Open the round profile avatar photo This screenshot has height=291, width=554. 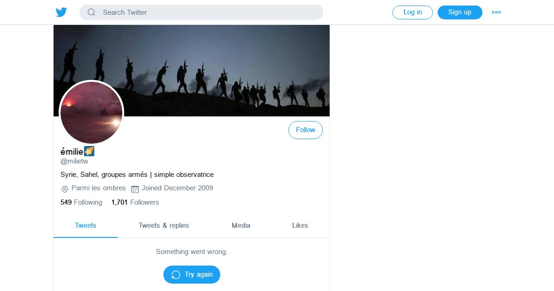point(91,113)
